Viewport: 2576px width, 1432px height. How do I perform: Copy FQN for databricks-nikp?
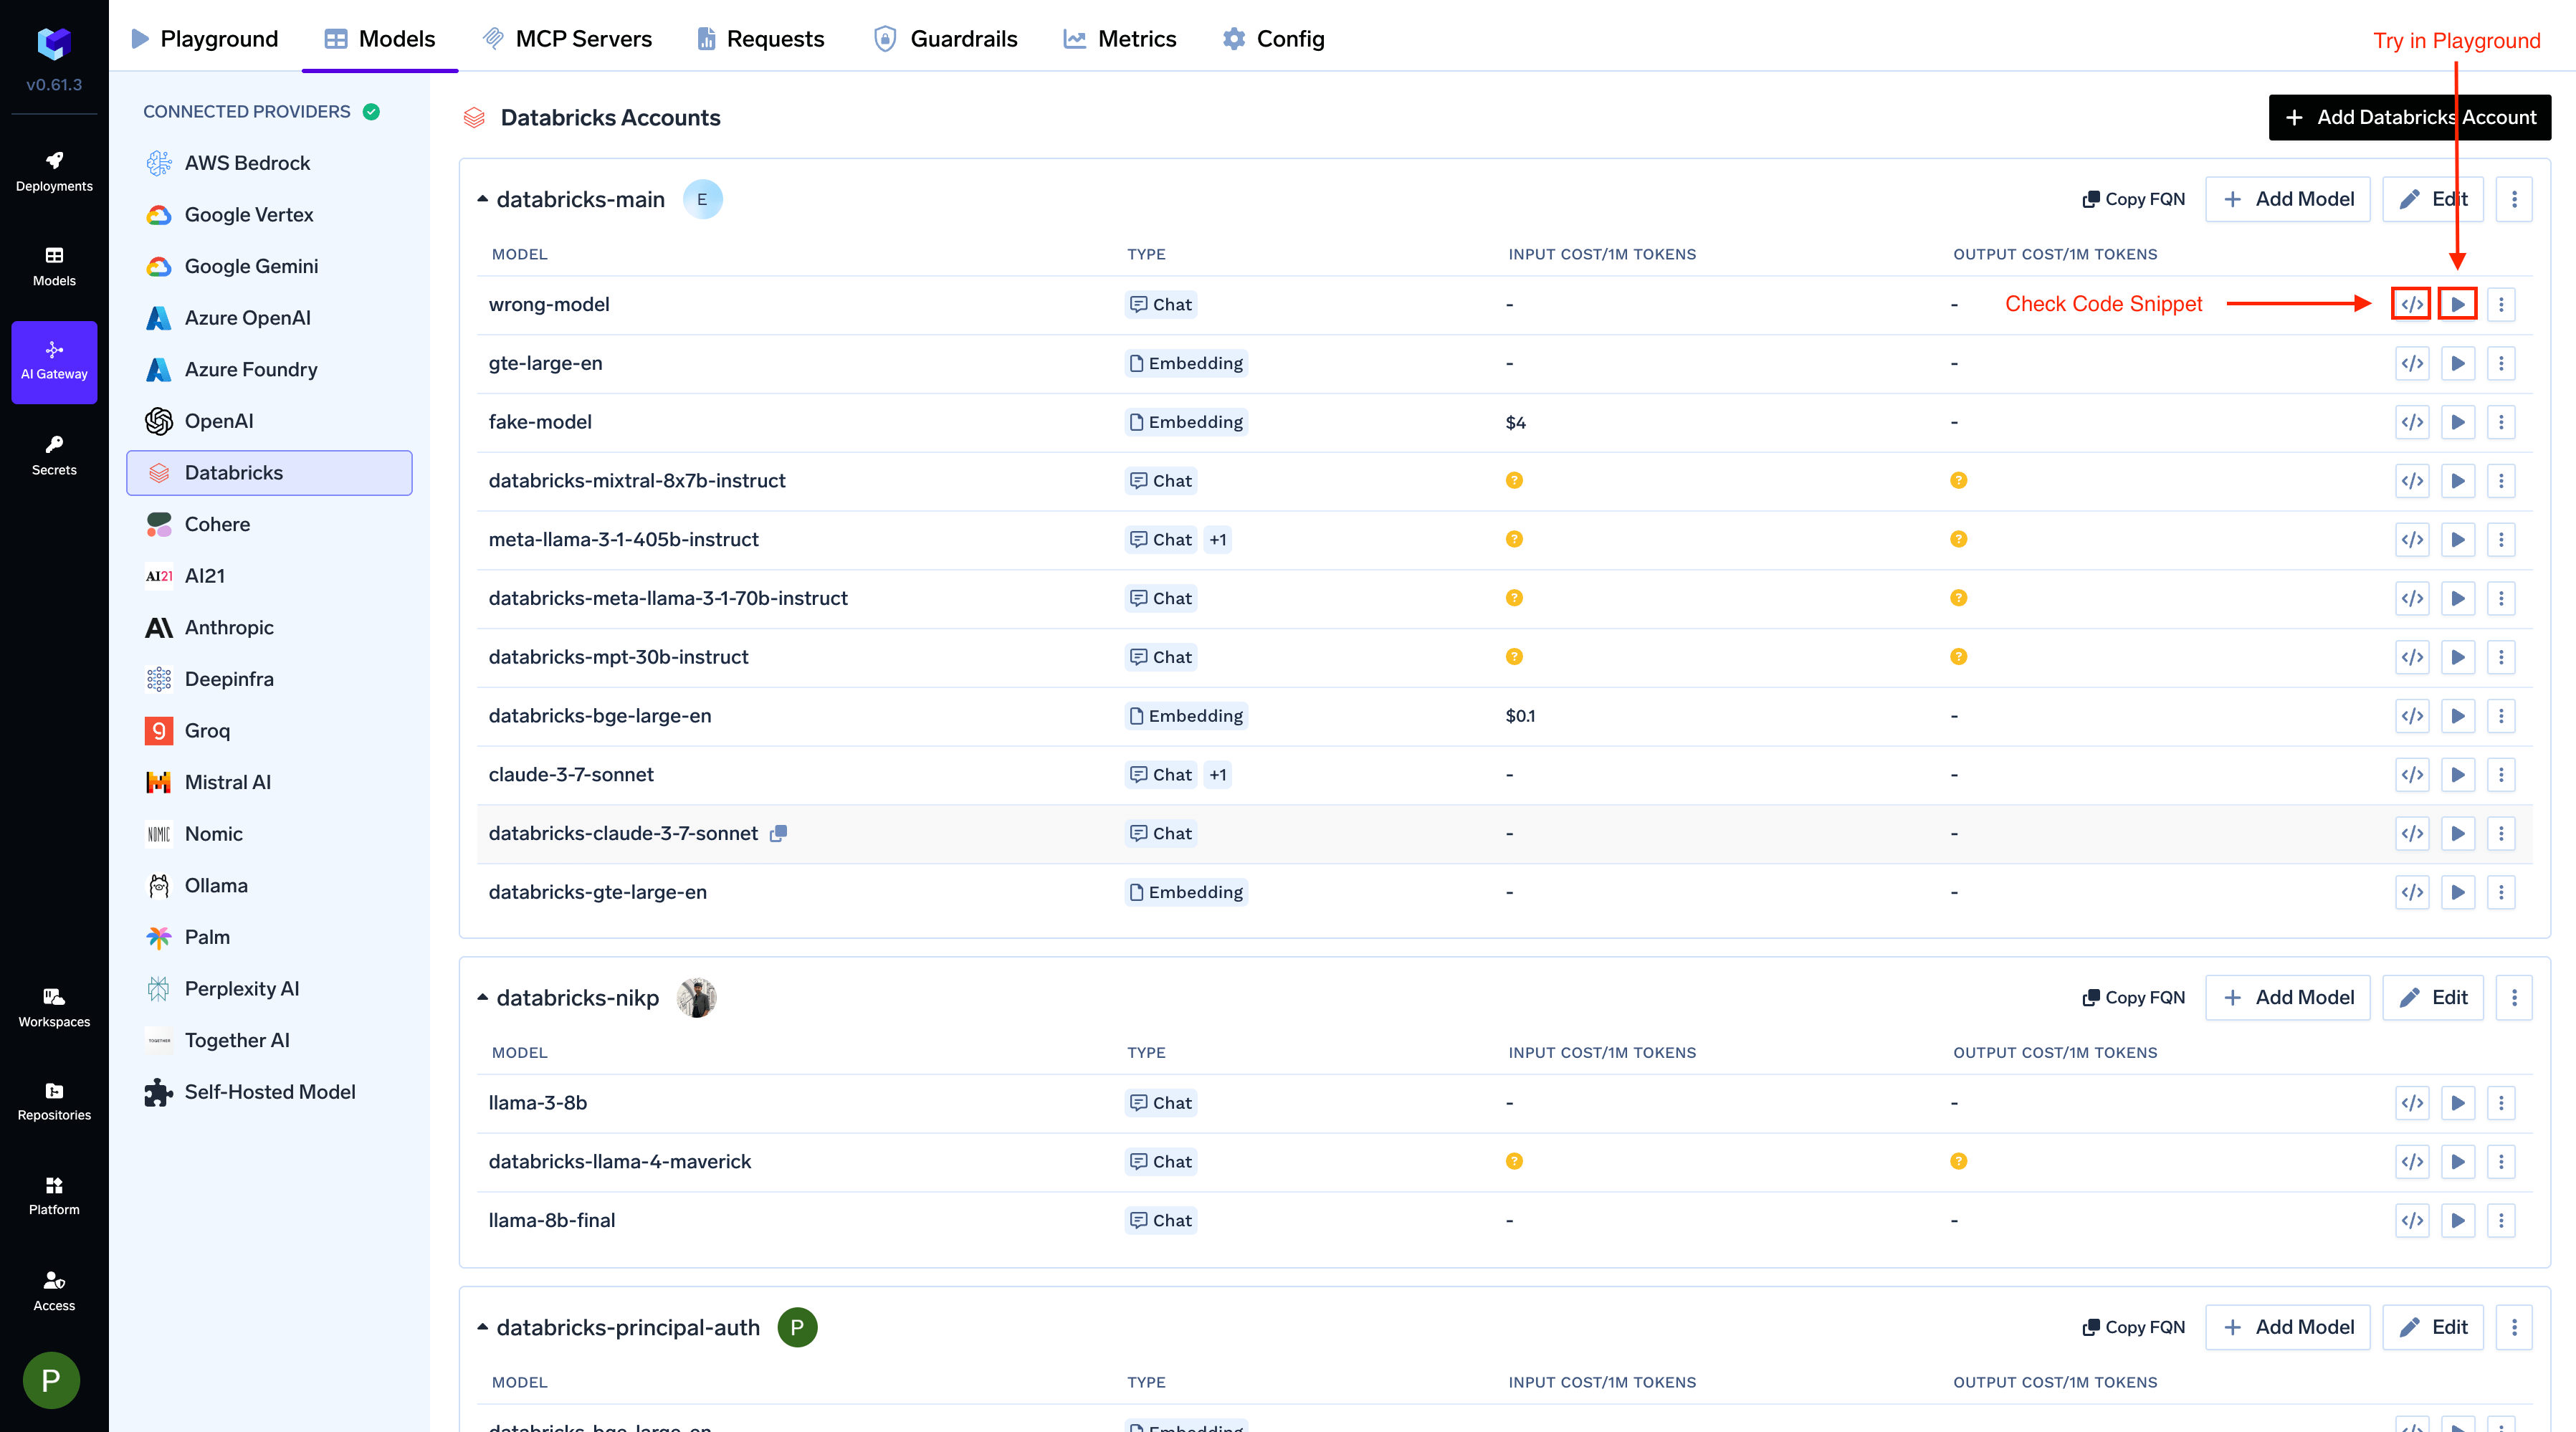pyautogui.click(x=2133, y=998)
